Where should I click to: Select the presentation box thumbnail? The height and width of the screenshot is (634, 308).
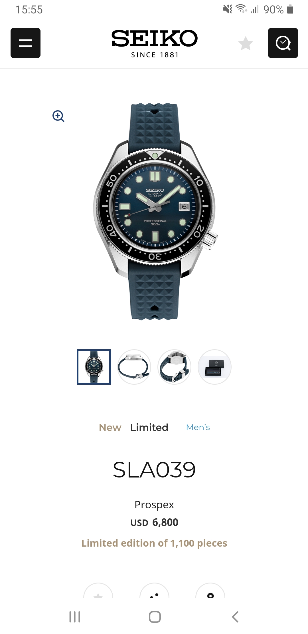[x=214, y=367]
